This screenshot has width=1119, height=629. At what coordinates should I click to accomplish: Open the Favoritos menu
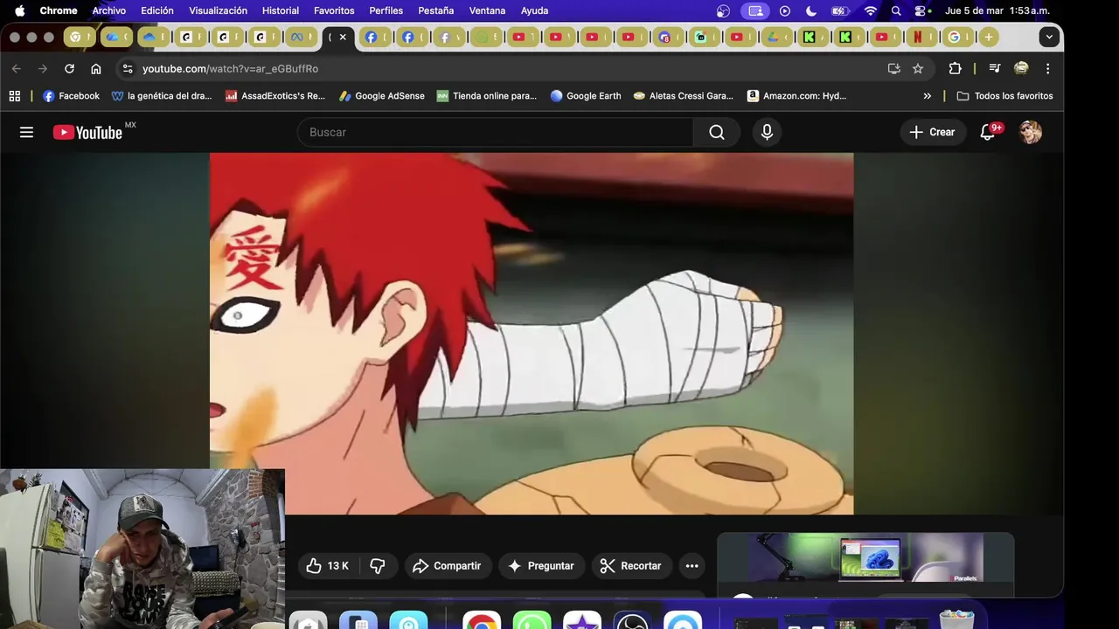point(334,10)
